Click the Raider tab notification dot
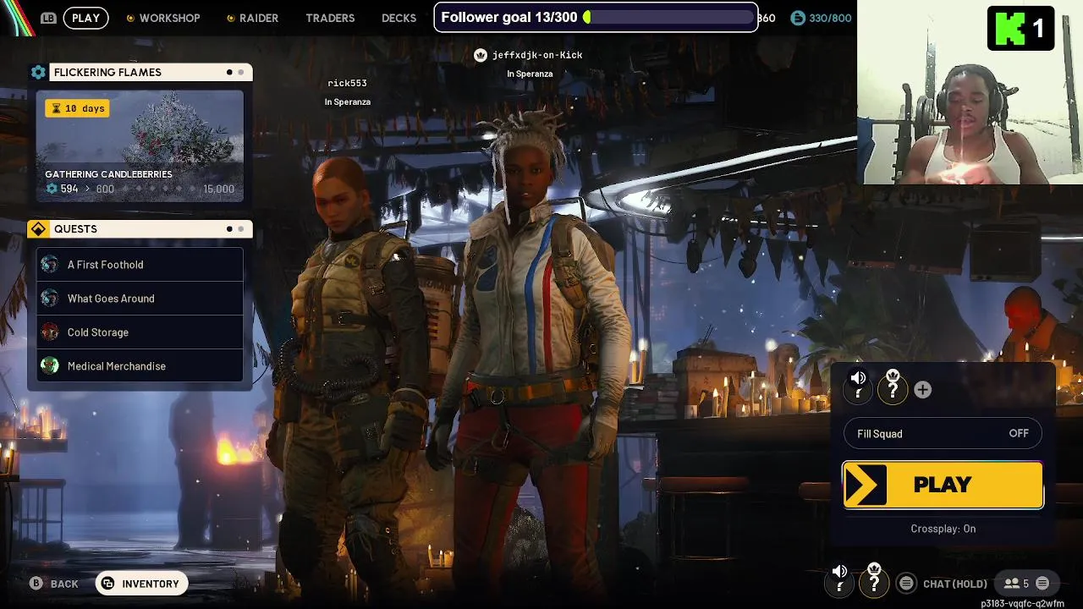The image size is (1083, 609). pyautogui.click(x=231, y=18)
